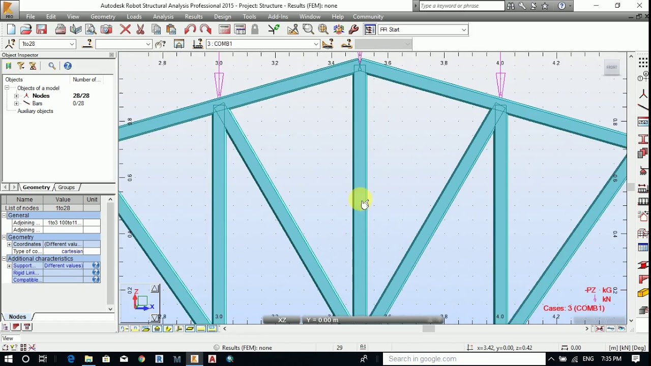
Task: Open a project with the folder icon
Action: pyautogui.click(x=26, y=29)
